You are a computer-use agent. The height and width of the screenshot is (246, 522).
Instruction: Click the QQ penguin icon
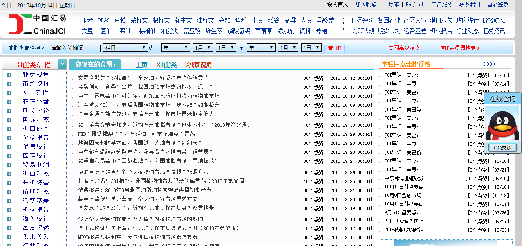coord(502,124)
